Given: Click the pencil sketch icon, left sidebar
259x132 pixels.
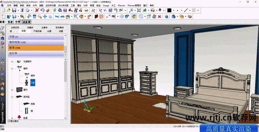Looking at the screenshot, I should [x=2, y=28].
